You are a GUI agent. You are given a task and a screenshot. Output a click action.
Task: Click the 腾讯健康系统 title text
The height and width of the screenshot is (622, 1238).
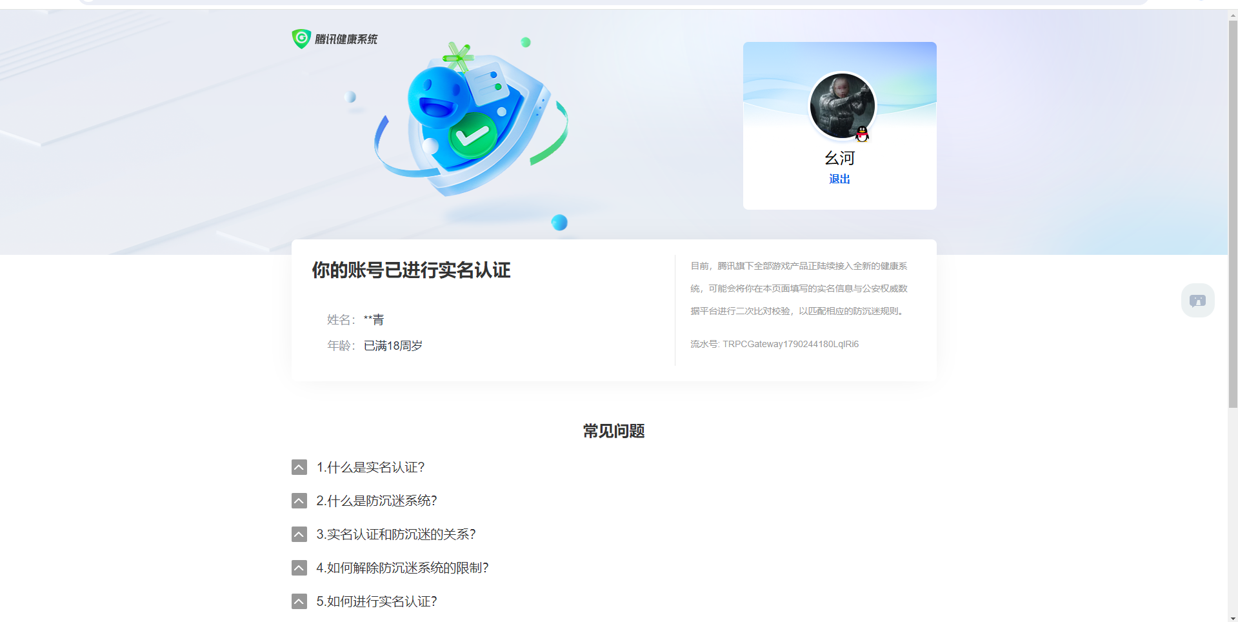coord(346,39)
